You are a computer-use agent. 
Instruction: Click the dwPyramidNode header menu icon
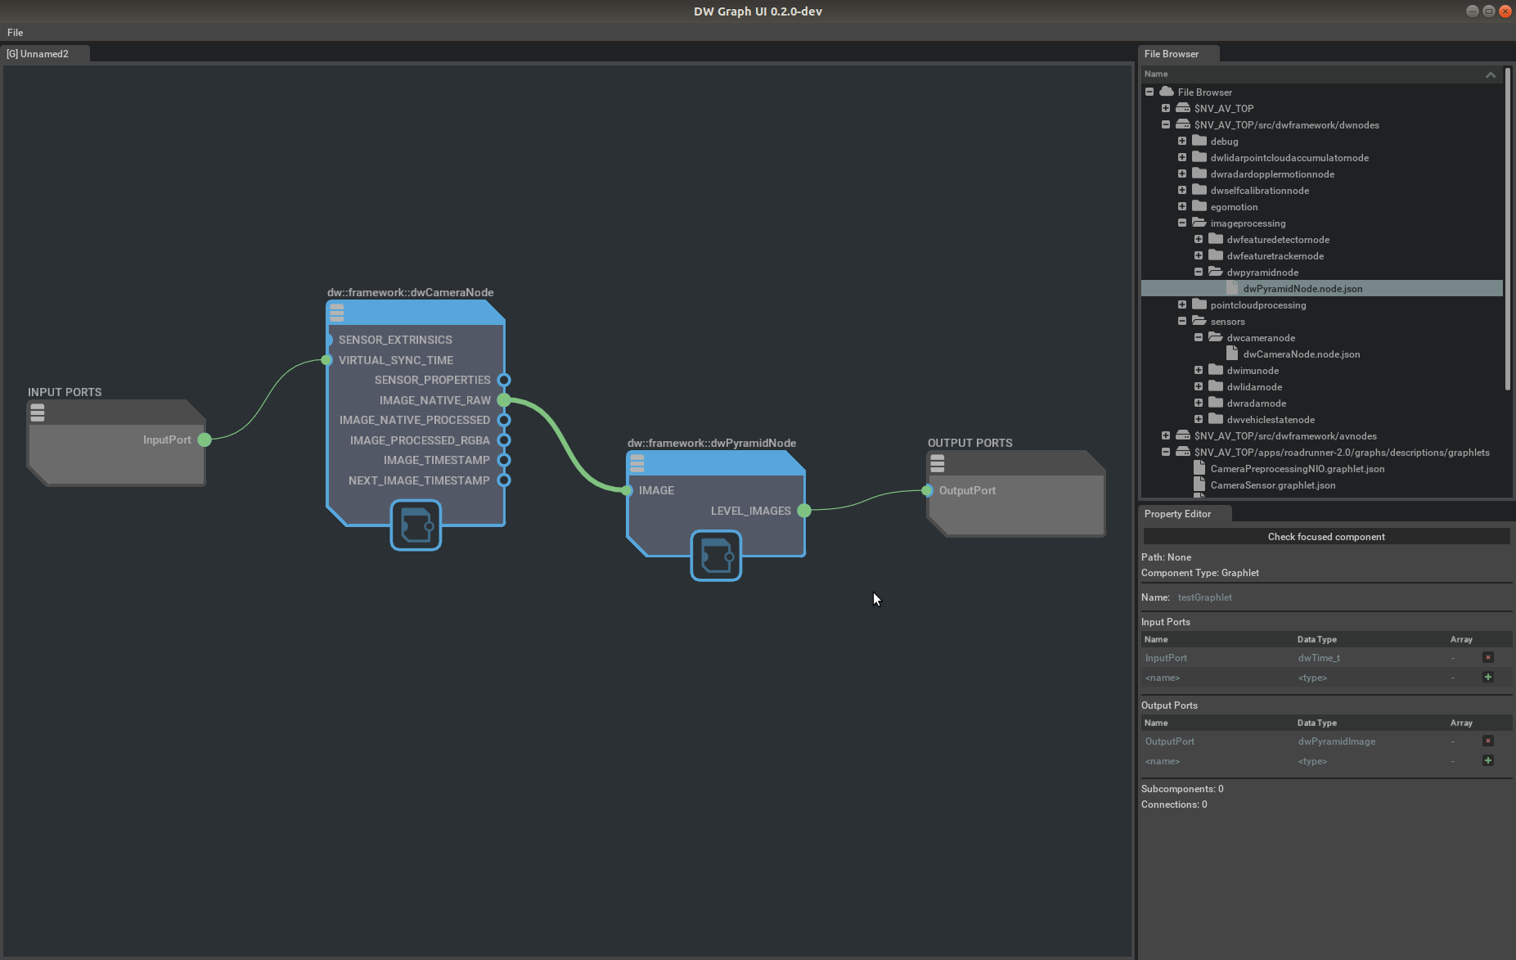(x=637, y=464)
